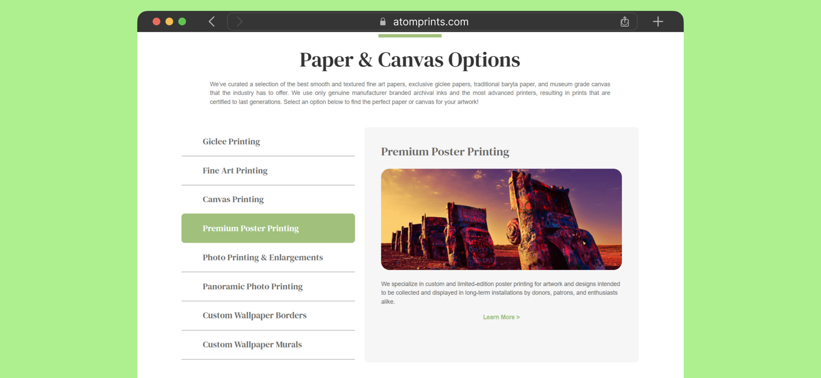Click the browser back arrow
The height and width of the screenshot is (378, 821).
(x=211, y=21)
